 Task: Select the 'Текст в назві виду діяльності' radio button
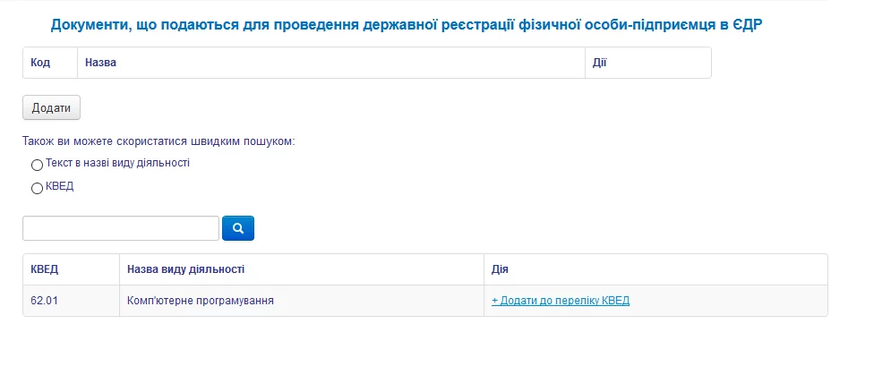37,165
